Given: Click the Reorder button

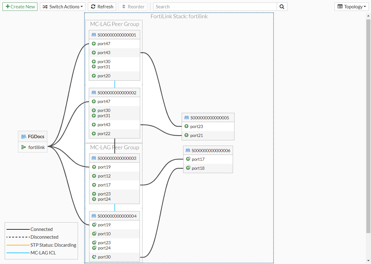Looking at the screenshot, I should pos(133,7).
